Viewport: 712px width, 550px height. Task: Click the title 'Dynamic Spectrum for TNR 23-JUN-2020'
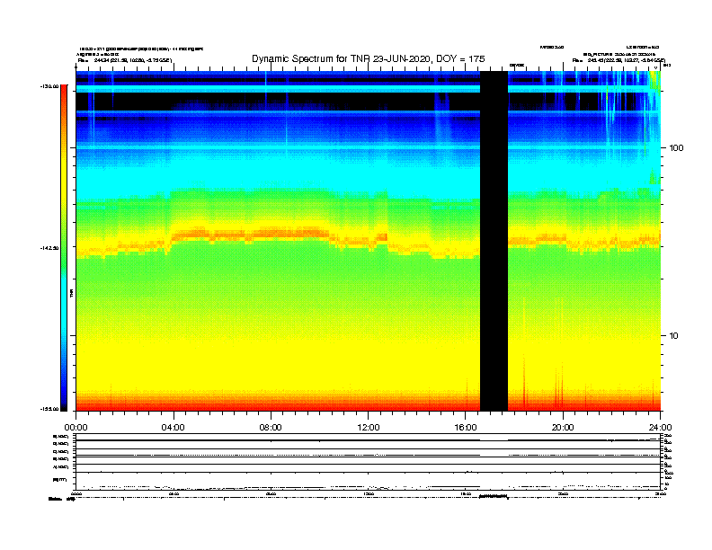point(340,58)
